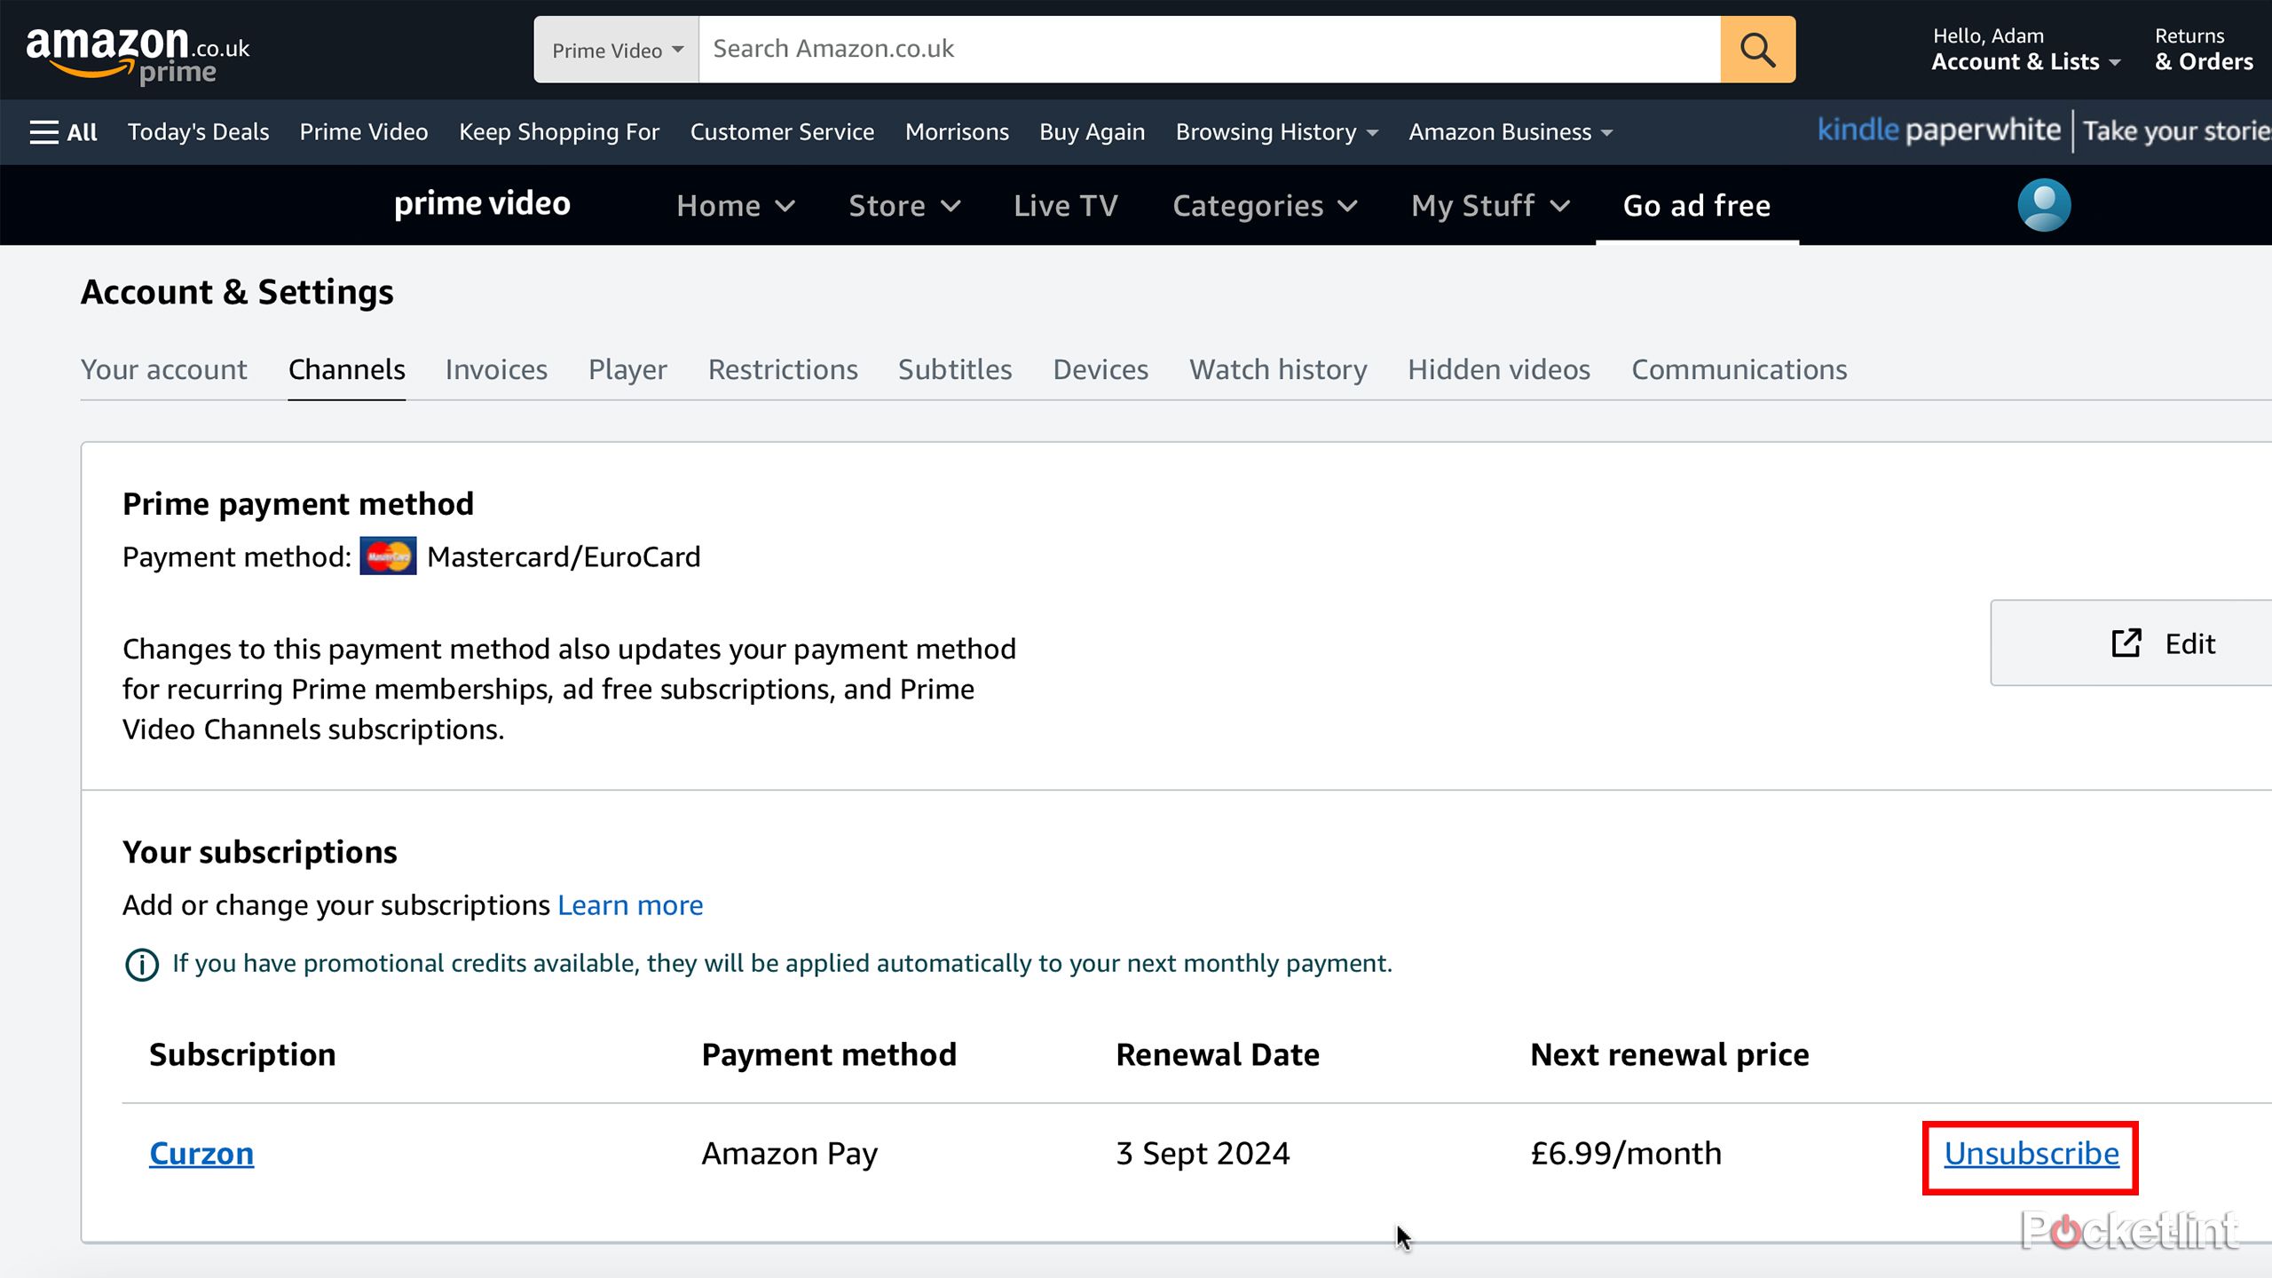Click the Amazon.co.uk prime logo
Viewport: 2272px width, 1278px height.
click(x=138, y=55)
